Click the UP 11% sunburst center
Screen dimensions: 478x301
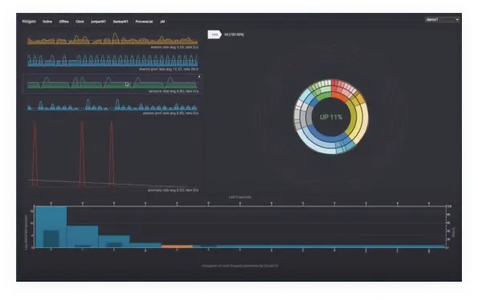point(331,117)
